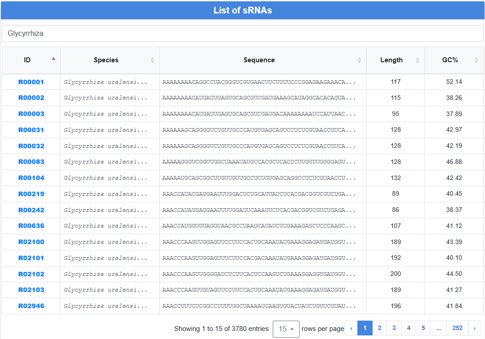The height and width of the screenshot is (339, 485).
Task: Sort table by ID column arrow
Action: [x=53, y=59]
